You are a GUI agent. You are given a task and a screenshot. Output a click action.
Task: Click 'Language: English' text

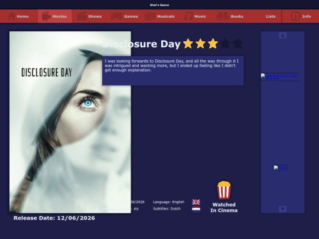[x=168, y=202]
